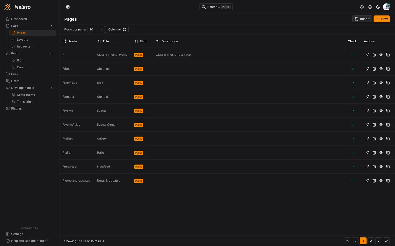The width and height of the screenshot is (395, 246).
Task: Preview the /blog/:slug page eye icon
Action: pos(381,83)
